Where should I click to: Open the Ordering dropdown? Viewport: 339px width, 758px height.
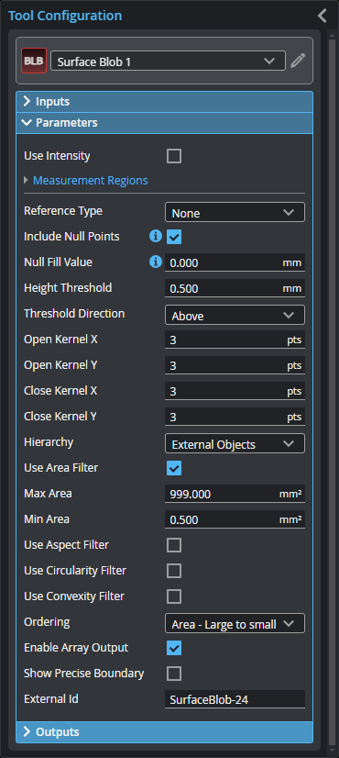pyautogui.click(x=235, y=624)
